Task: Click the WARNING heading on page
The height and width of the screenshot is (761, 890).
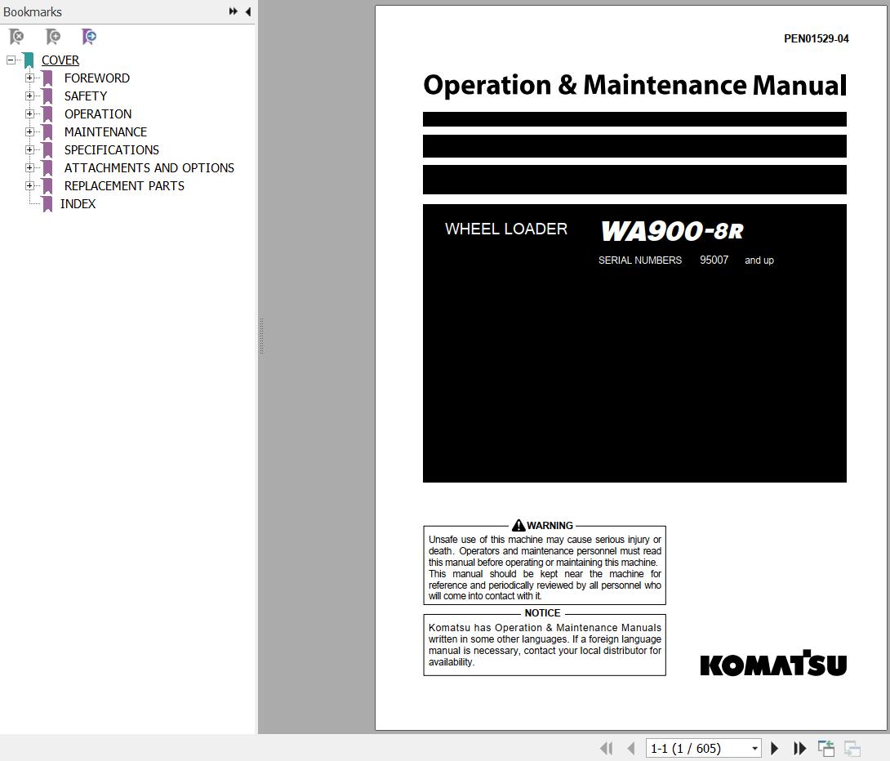Action: (543, 526)
